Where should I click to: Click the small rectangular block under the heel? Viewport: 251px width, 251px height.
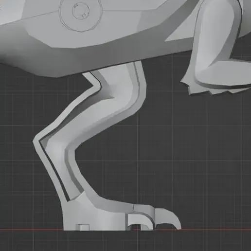83,227
